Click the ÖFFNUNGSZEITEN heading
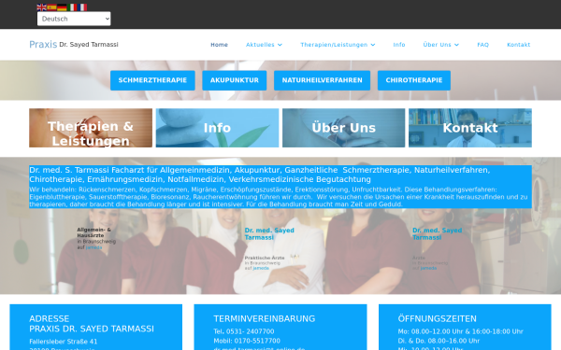 coord(438,318)
